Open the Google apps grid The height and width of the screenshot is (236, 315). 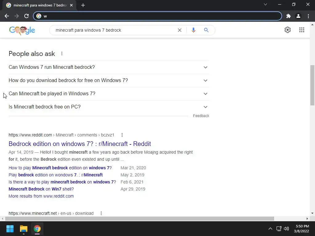point(301,30)
